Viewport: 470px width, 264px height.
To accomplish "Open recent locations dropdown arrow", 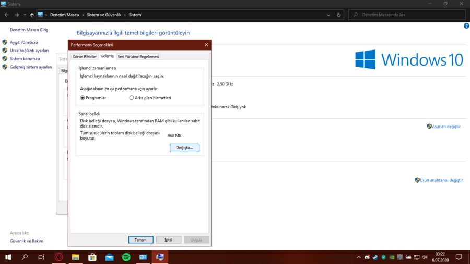I will click(25, 15).
